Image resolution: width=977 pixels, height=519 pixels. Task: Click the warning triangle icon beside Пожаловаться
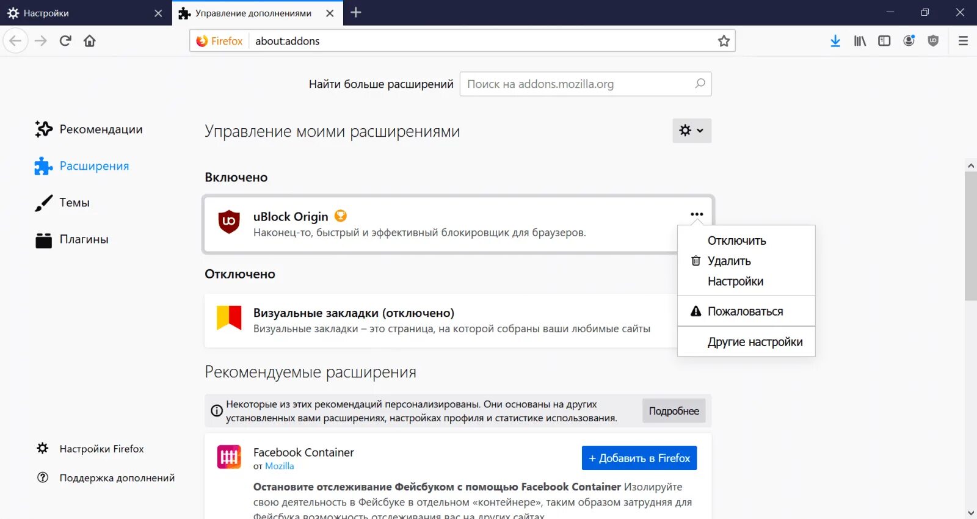[x=696, y=311]
